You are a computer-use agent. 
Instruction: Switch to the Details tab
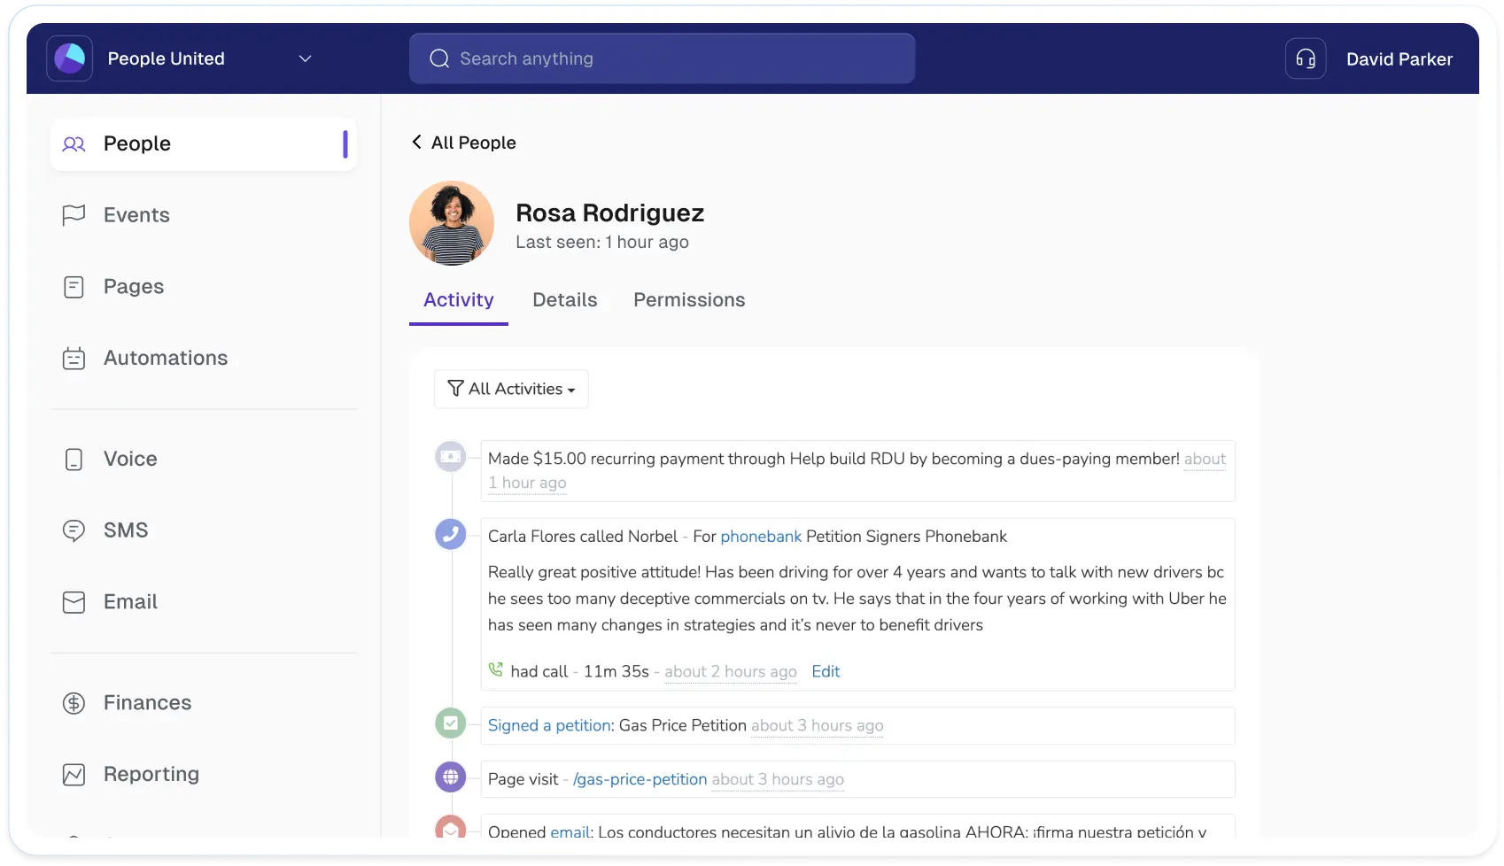pos(564,300)
